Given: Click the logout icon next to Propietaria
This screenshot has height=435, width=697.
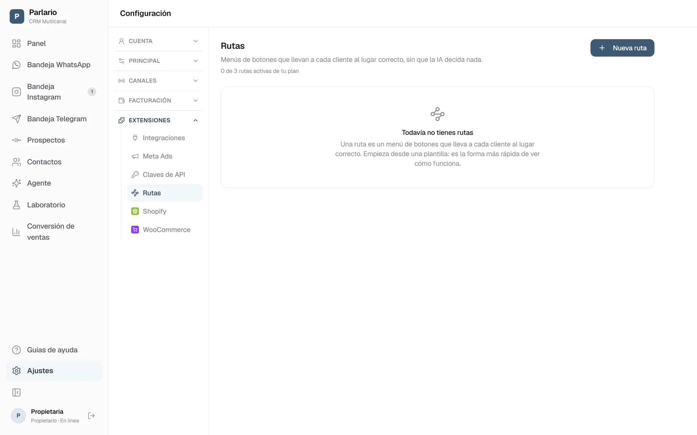Looking at the screenshot, I should [x=91, y=416].
